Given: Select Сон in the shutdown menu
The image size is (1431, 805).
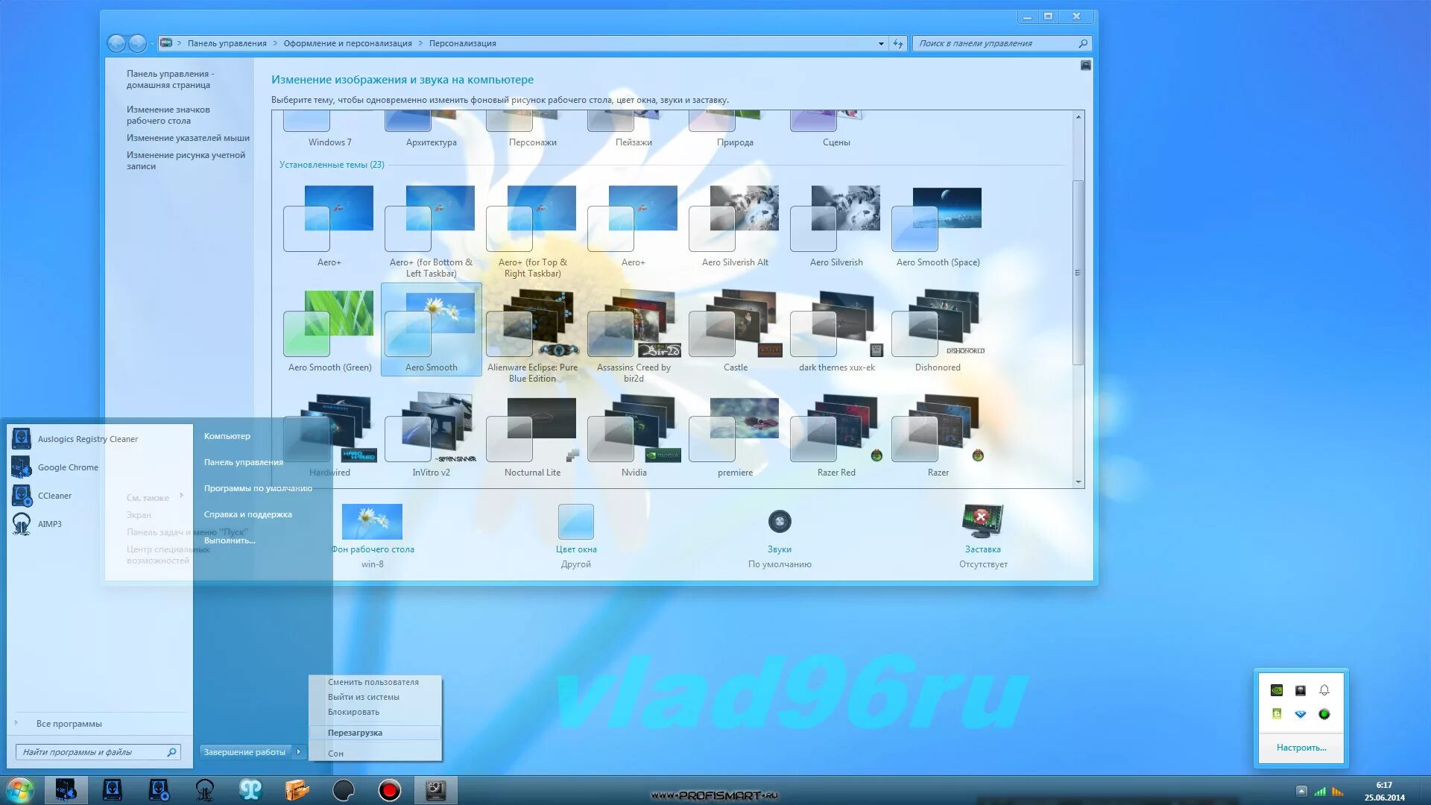Looking at the screenshot, I should coord(336,754).
